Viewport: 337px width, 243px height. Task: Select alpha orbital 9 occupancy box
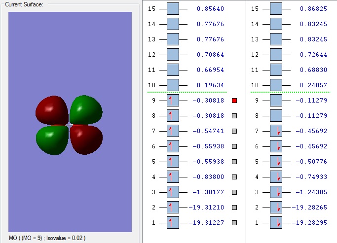point(173,101)
